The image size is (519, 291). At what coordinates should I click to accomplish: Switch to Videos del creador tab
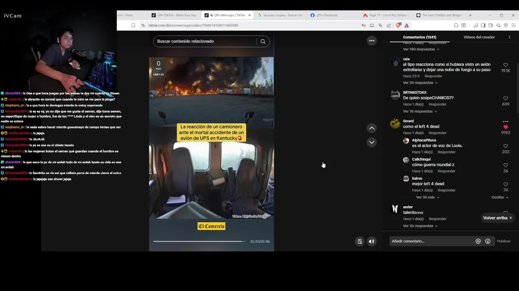point(479,37)
